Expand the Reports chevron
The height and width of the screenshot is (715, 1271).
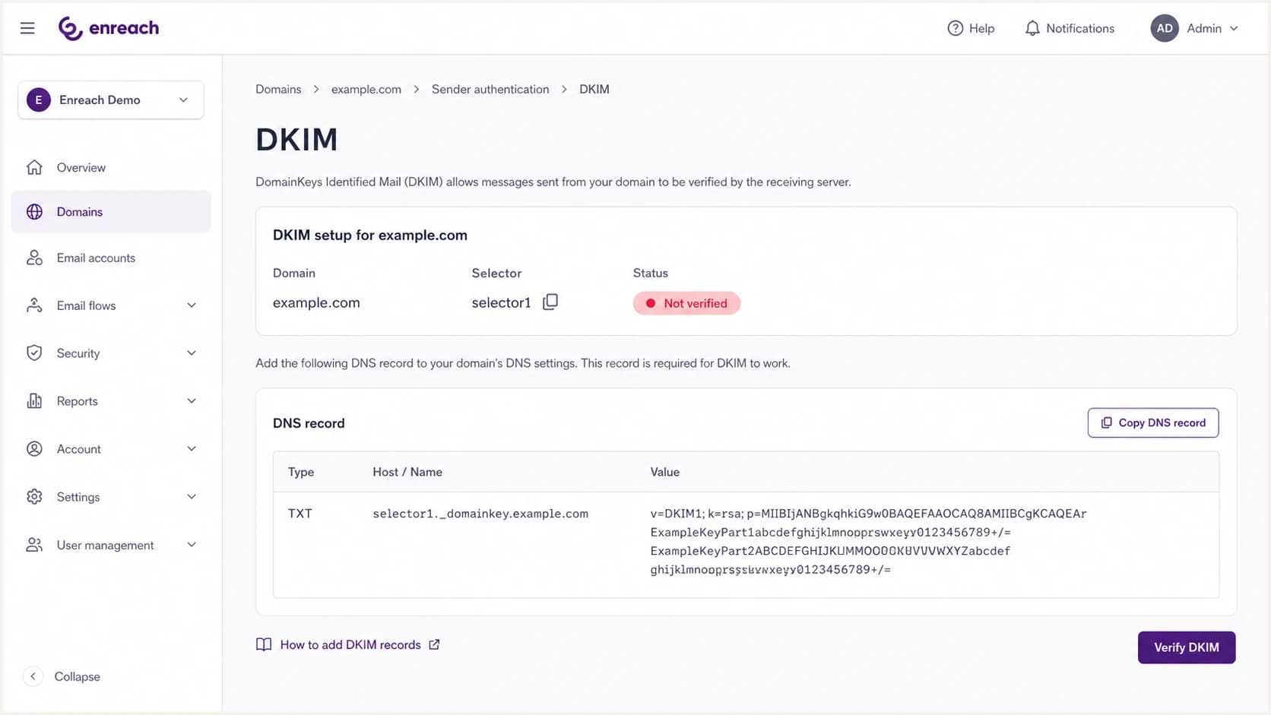(192, 401)
